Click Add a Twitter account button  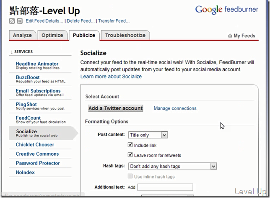[x=116, y=108]
